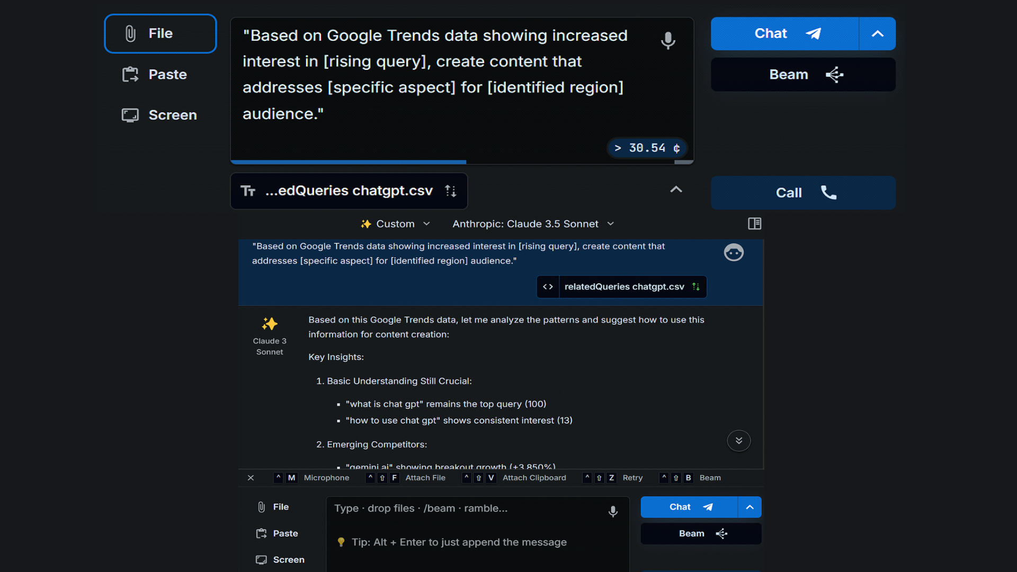Click Beam shortcut in shortcuts bar
The width and height of the screenshot is (1017, 572).
[690, 478]
